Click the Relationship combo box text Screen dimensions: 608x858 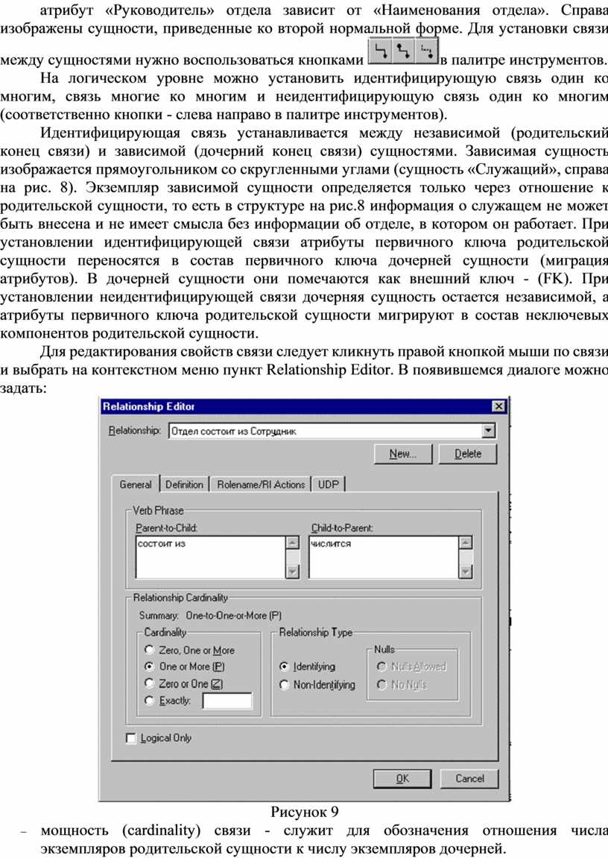[234, 431]
